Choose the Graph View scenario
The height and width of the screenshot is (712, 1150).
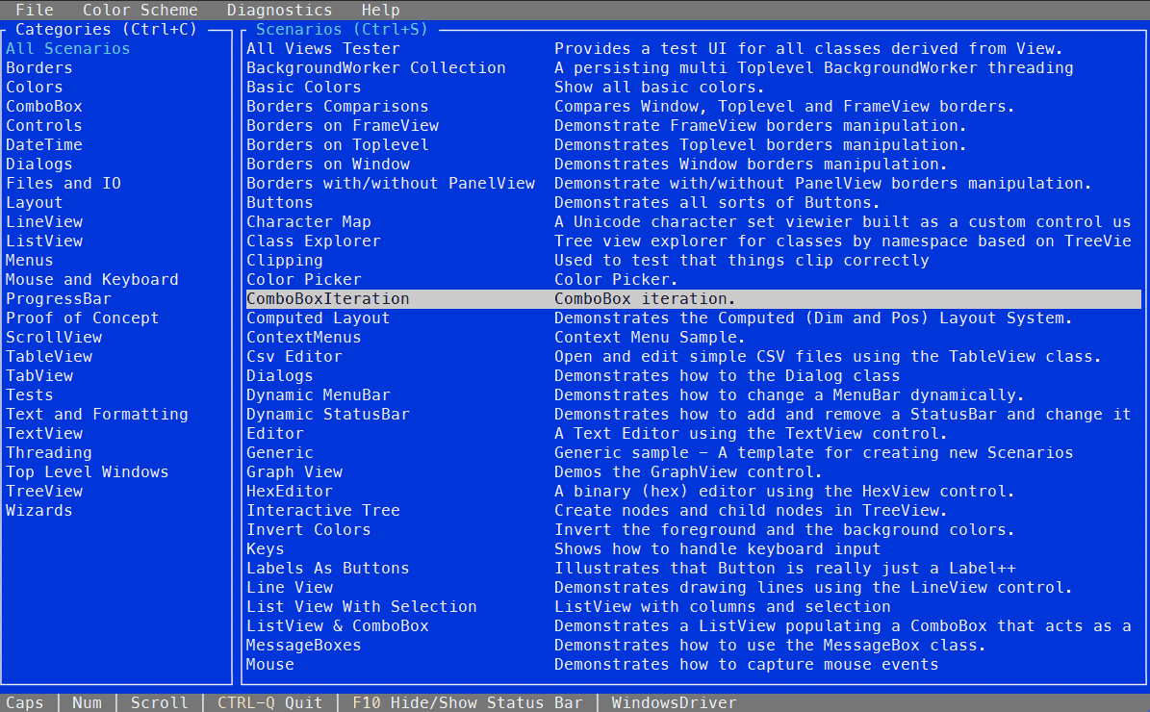pyautogui.click(x=294, y=471)
